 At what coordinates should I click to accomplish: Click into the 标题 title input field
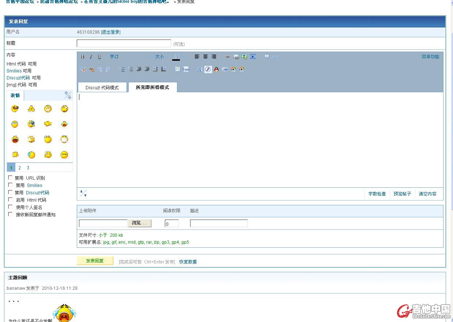pyautogui.click(x=124, y=44)
